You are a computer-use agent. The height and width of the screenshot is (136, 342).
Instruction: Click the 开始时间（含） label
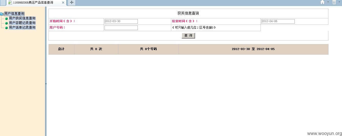tap(62, 21)
